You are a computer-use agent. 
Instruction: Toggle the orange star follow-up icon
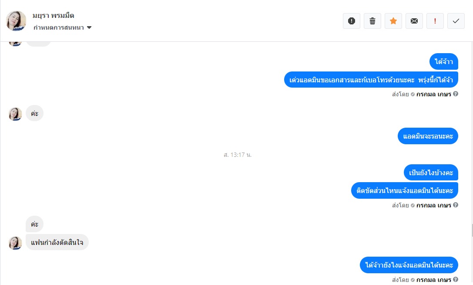click(393, 21)
